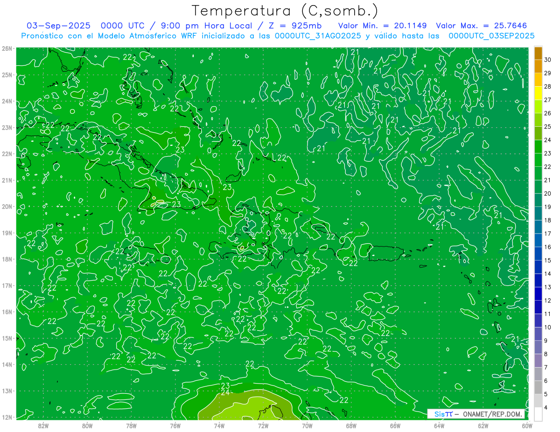Click the "24N" latitude label
The width and height of the screenshot is (560, 432).
tap(7, 101)
